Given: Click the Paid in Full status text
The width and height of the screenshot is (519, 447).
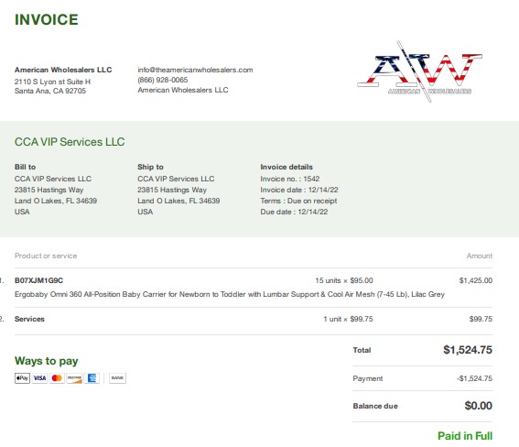Looking at the screenshot, I should pyautogui.click(x=465, y=436).
